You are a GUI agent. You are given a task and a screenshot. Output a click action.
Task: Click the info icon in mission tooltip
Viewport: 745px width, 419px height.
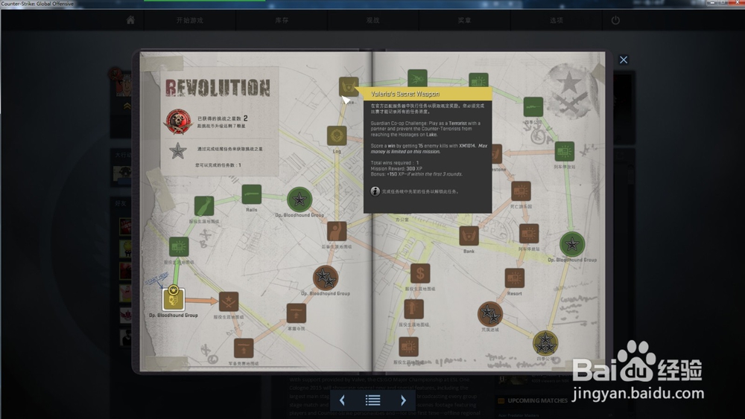click(375, 191)
